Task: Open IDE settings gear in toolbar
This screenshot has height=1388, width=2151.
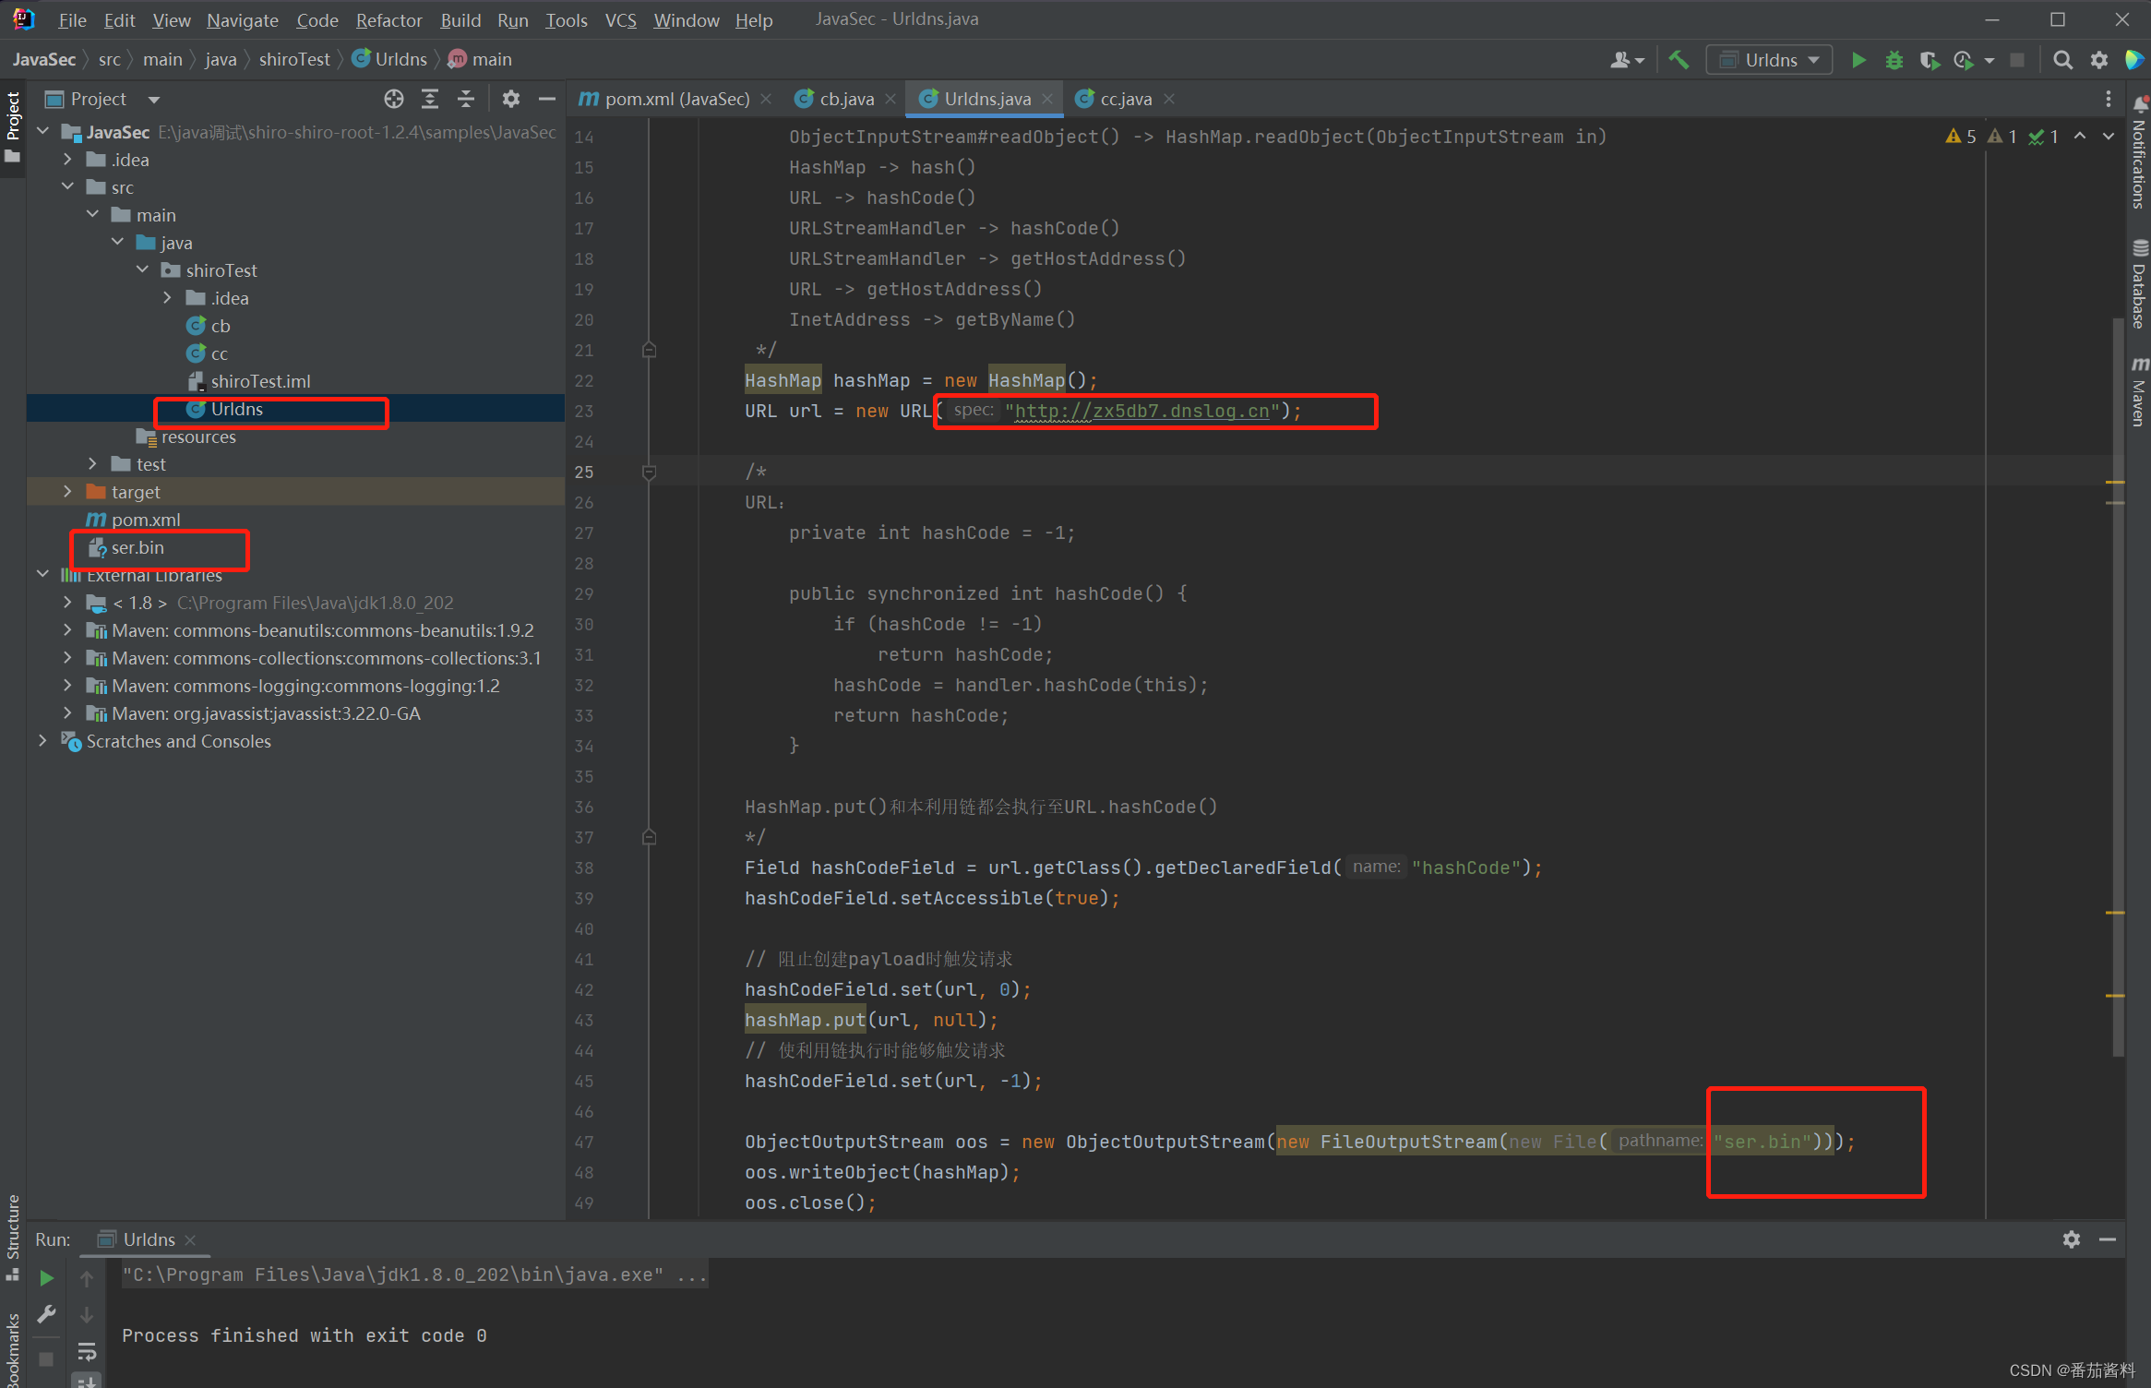Action: [x=2098, y=60]
